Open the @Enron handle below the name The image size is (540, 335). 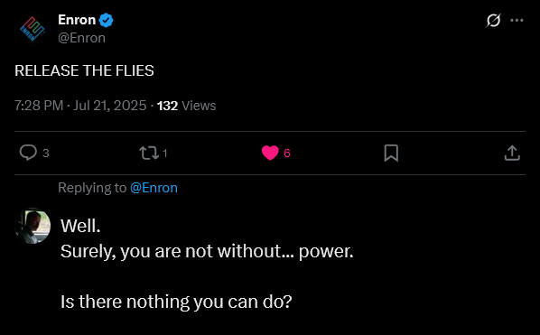[81, 38]
